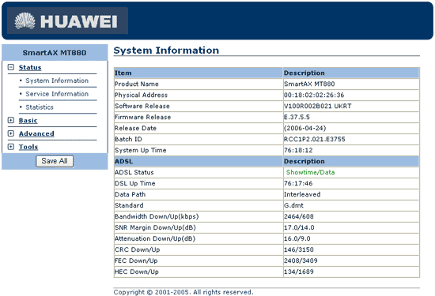Viewport: 435px width, 296px height.
Task: Select HEC value 134/1689
Action: point(299,272)
